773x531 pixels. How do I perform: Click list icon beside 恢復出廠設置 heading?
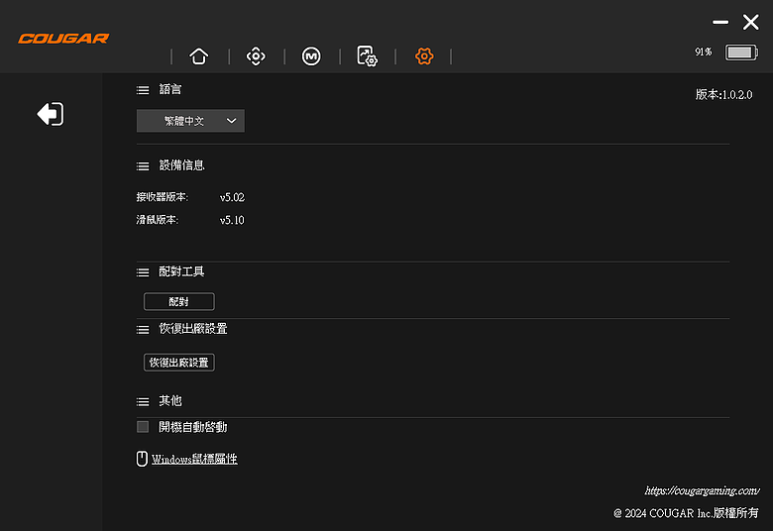coord(143,329)
